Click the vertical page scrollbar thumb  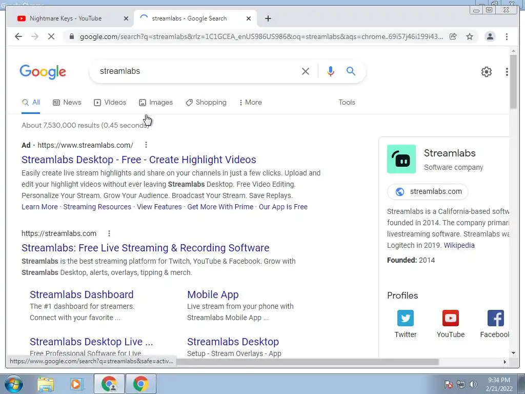click(x=513, y=82)
